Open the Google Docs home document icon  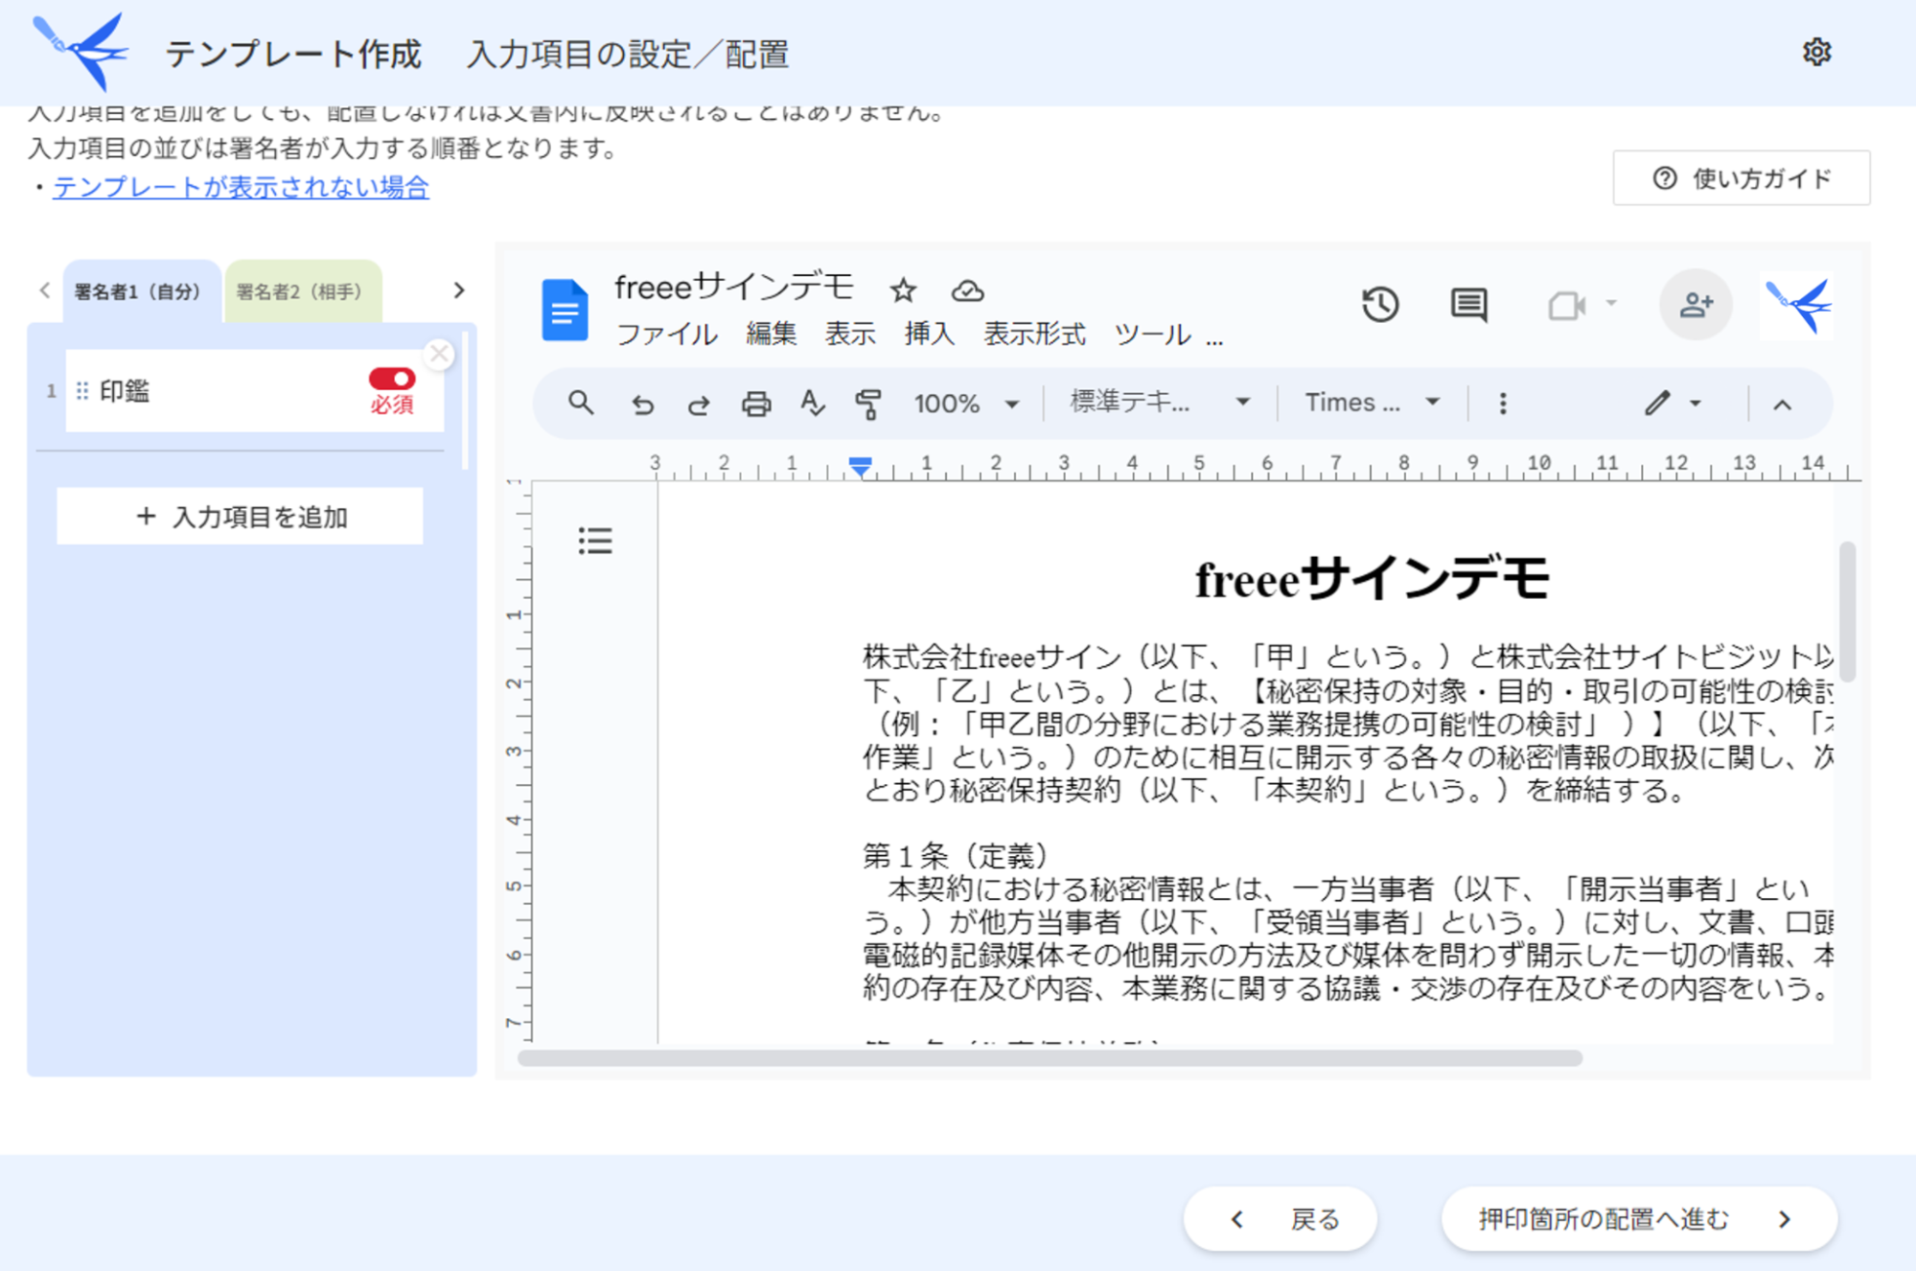coord(565,310)
